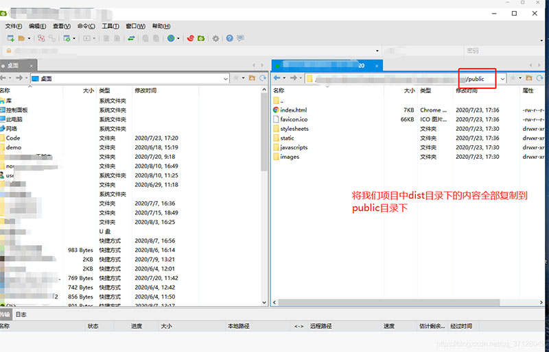This screenshot has height=352, width=549.
Task: Click remote pane favorites star icon
Action: click(513, 78)
